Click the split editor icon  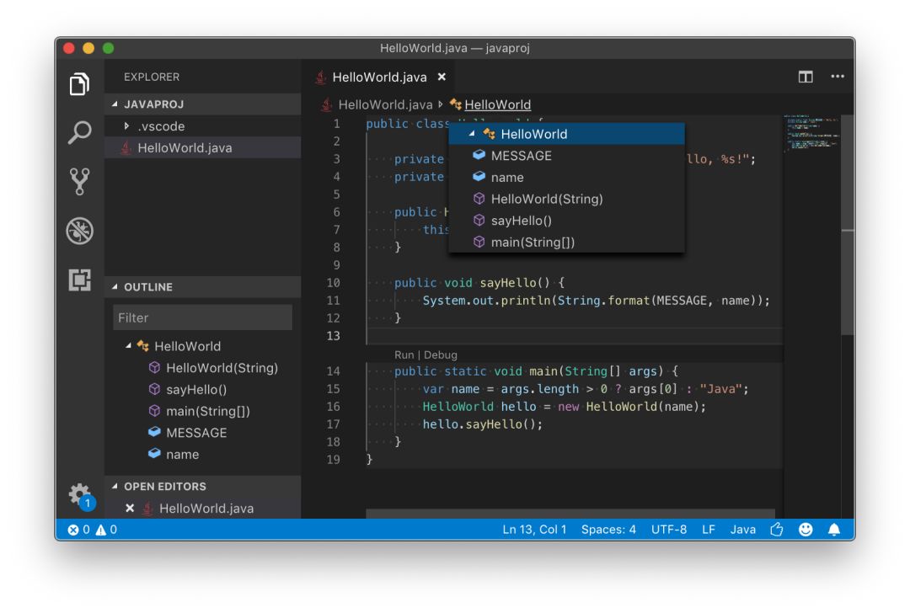[x=806, y=77]
